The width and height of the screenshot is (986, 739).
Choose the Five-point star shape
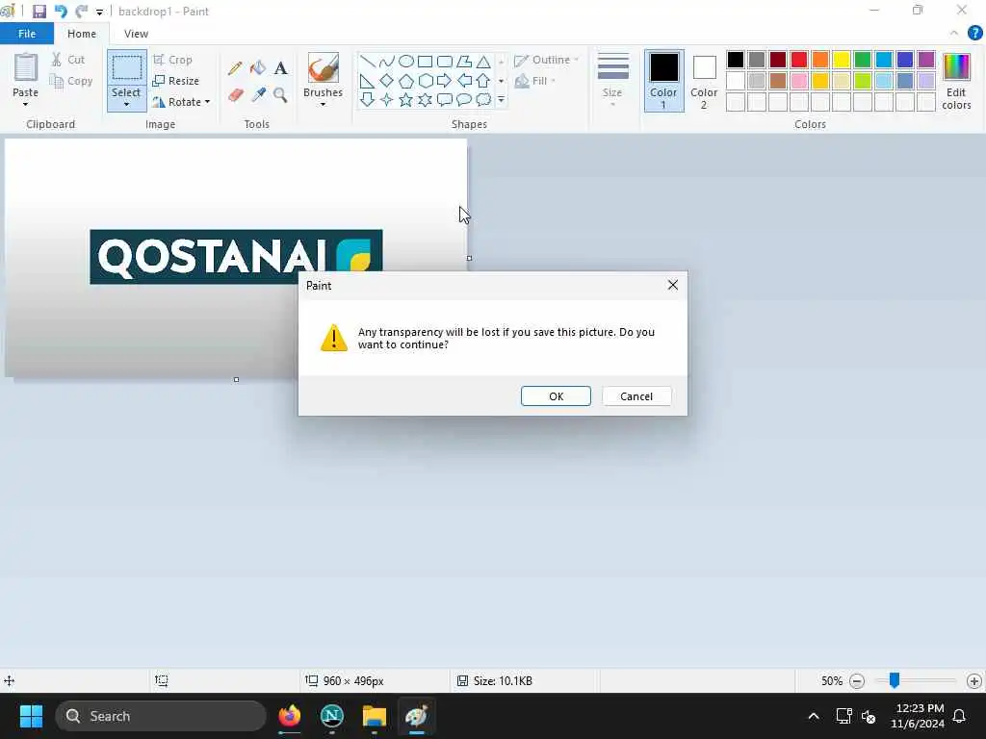(406, 100)
